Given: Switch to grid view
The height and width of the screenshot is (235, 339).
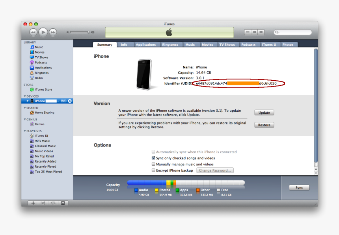Looking at the screenshot, I should click(x=254, y=32).
